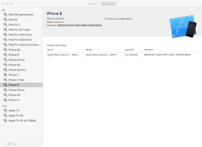Click the Xcode simulator device image
This screenshot has width=202, height=147.
[x=183, y=26]
